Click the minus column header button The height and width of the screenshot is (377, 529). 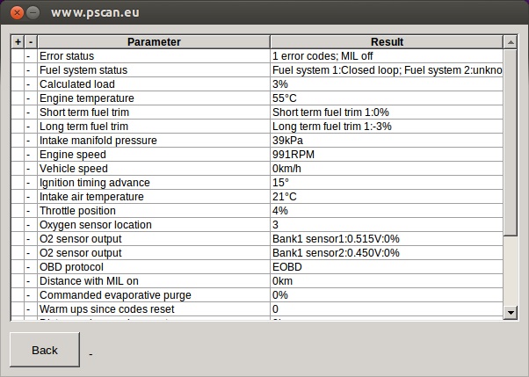[x=31, y=42]
